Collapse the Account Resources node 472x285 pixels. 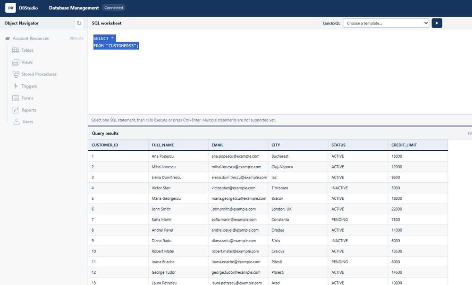point(30,39)
